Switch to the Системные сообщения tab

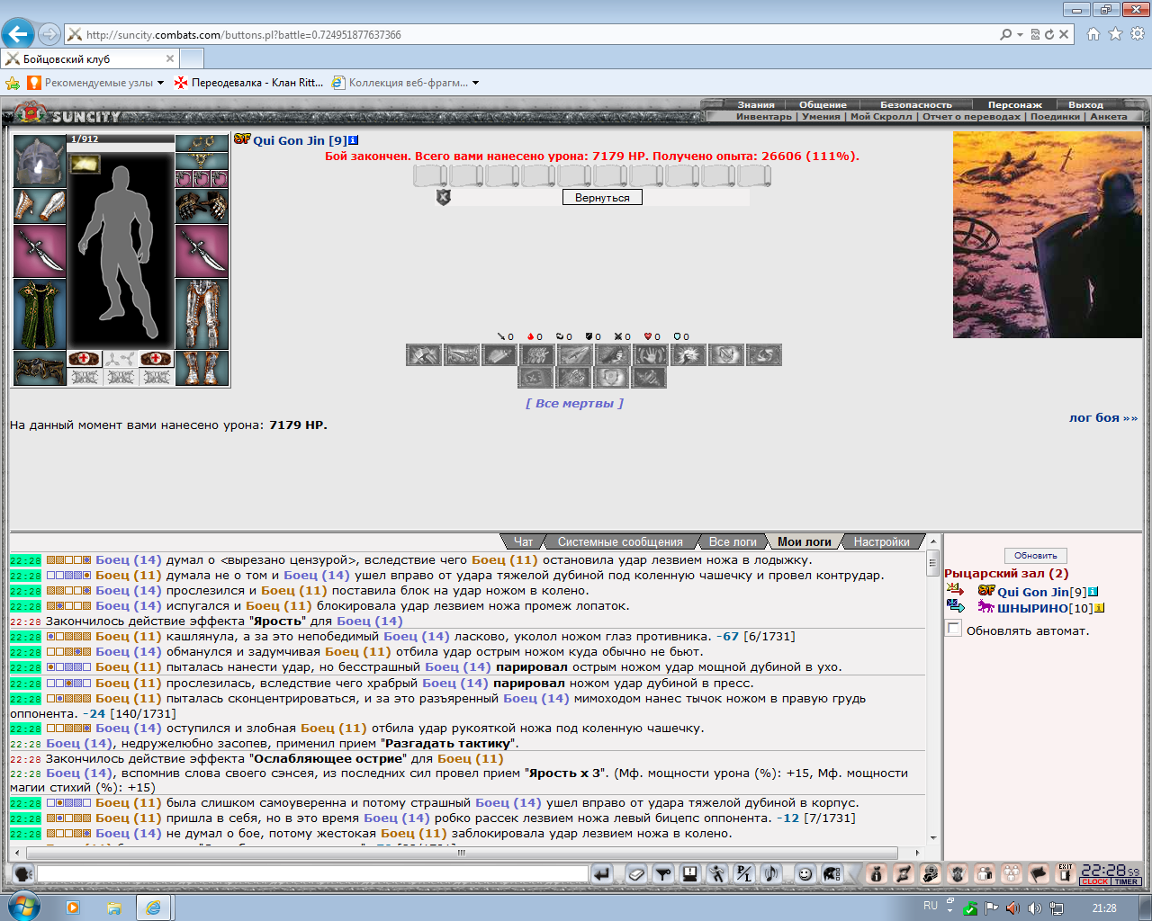[x=620, y=541]
